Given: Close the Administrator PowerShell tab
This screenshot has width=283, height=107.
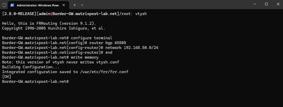Looking at the screenshot, I should pyautogui.click(x=64, y=5).
